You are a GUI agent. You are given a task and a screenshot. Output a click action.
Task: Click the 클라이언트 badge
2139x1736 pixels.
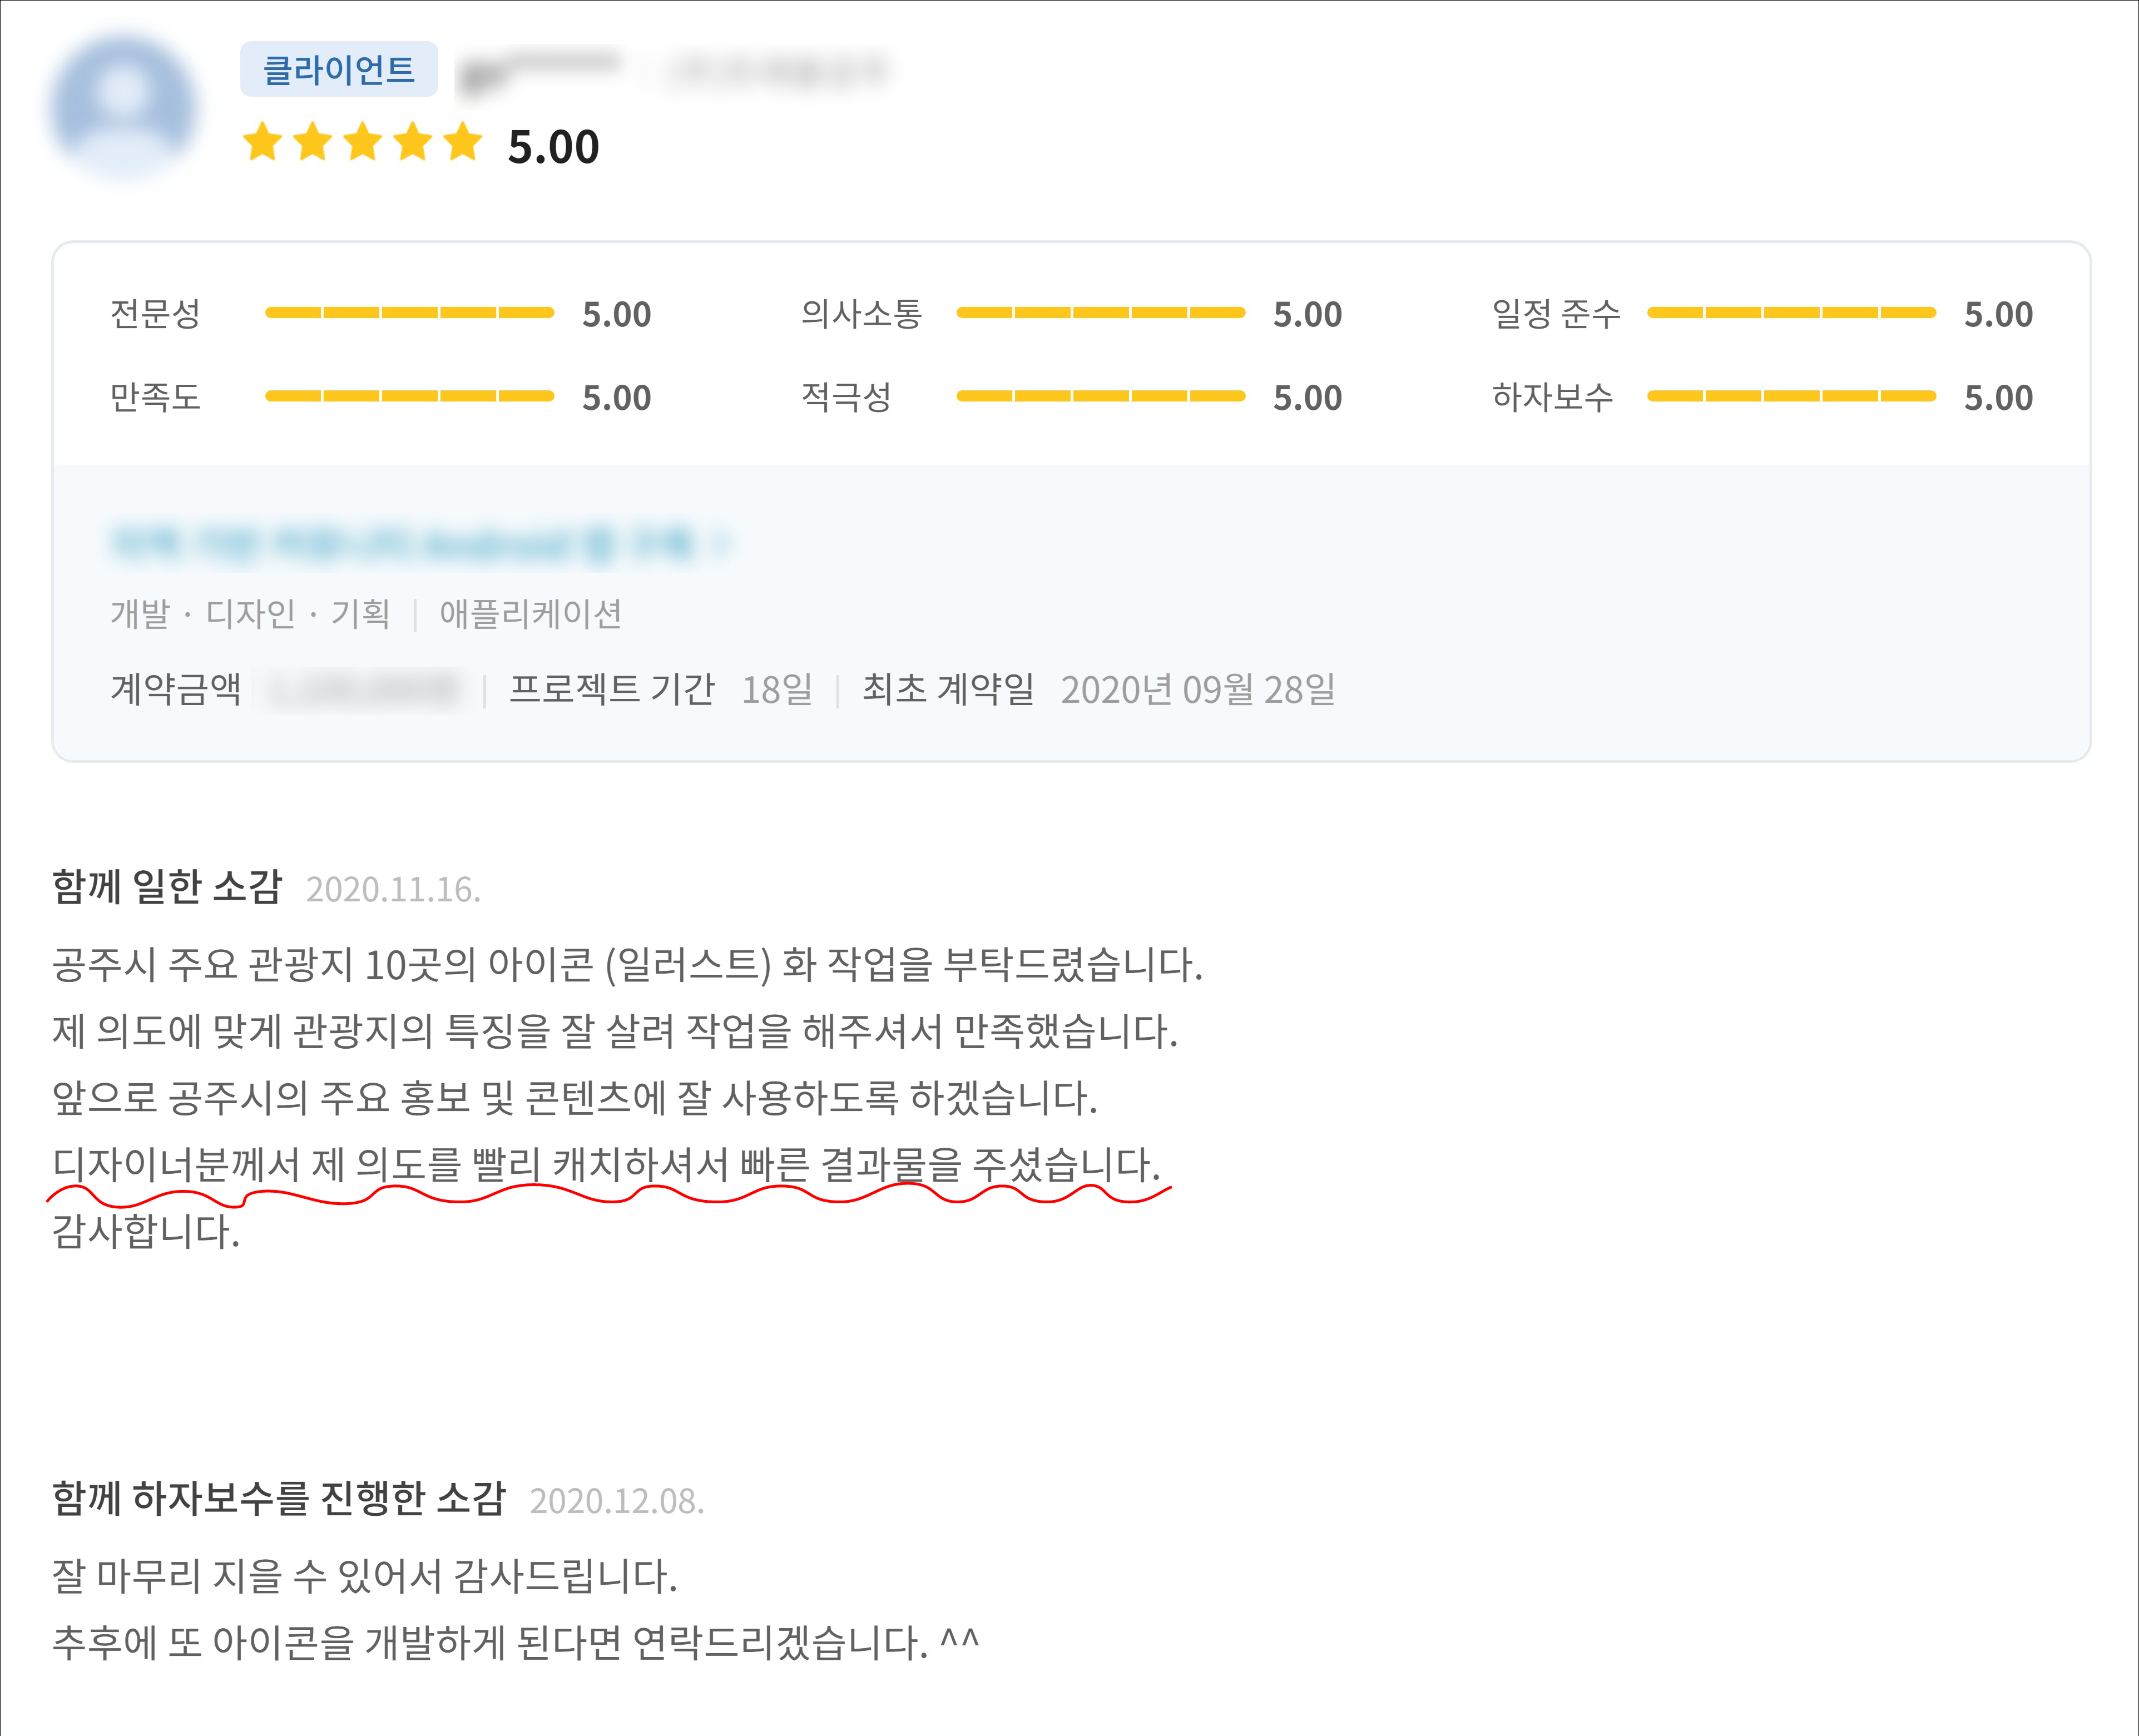click(338, 69)
